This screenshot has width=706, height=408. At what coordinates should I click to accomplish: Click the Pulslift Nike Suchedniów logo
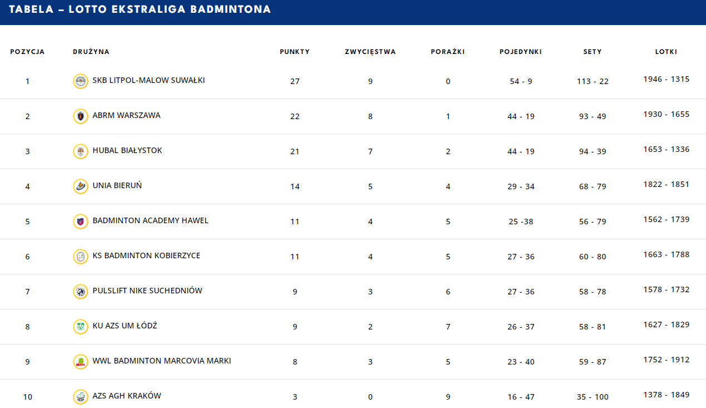tap(81, 292)
